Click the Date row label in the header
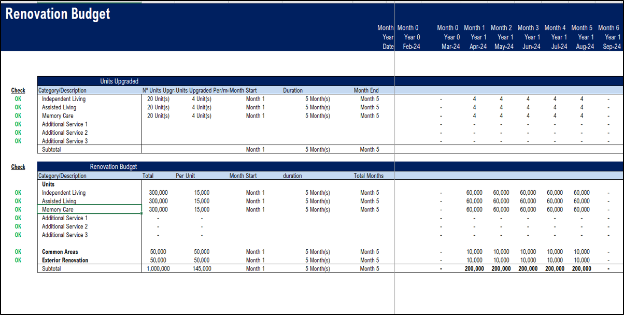 pos(388,47)
